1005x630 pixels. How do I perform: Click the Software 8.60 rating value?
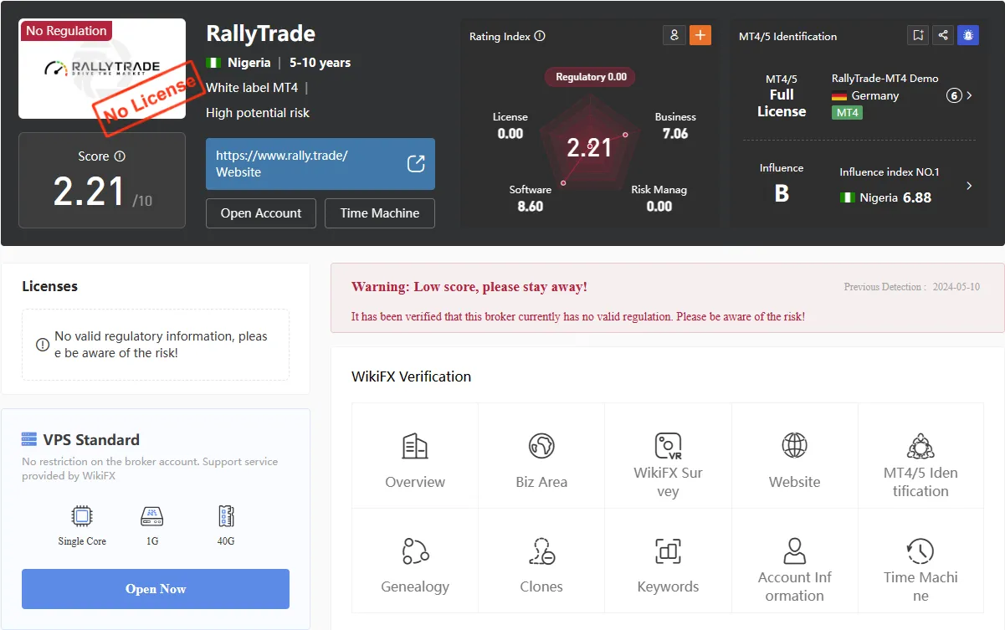tap(531, 206)
